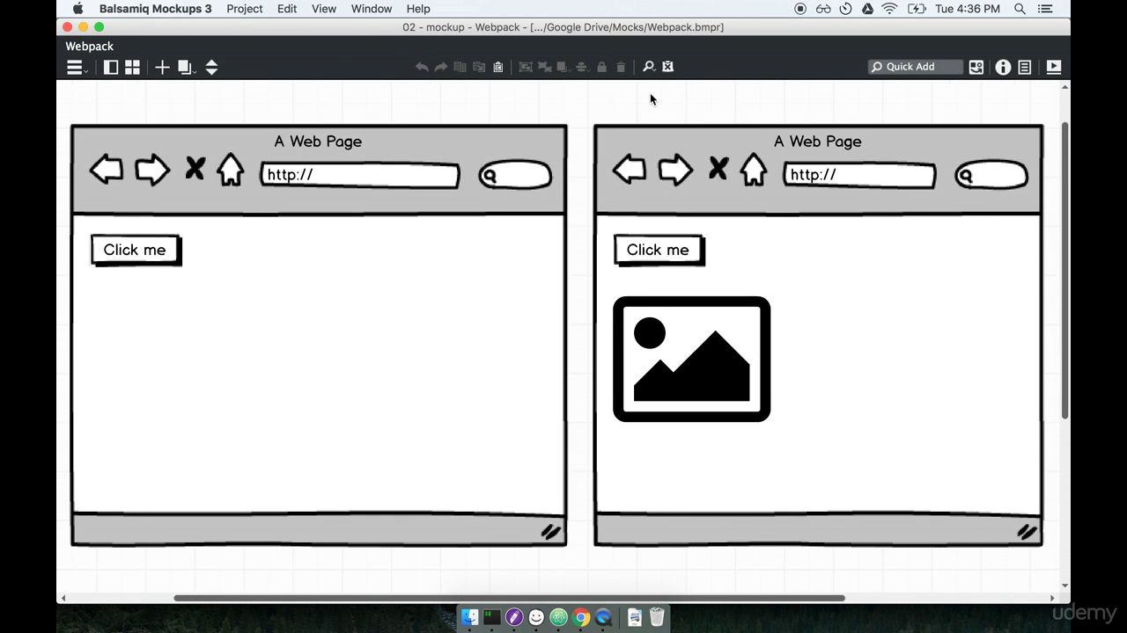Open Google Chrome from the Dock
The width and height of the screenshot is (1127, 633).
581,617
